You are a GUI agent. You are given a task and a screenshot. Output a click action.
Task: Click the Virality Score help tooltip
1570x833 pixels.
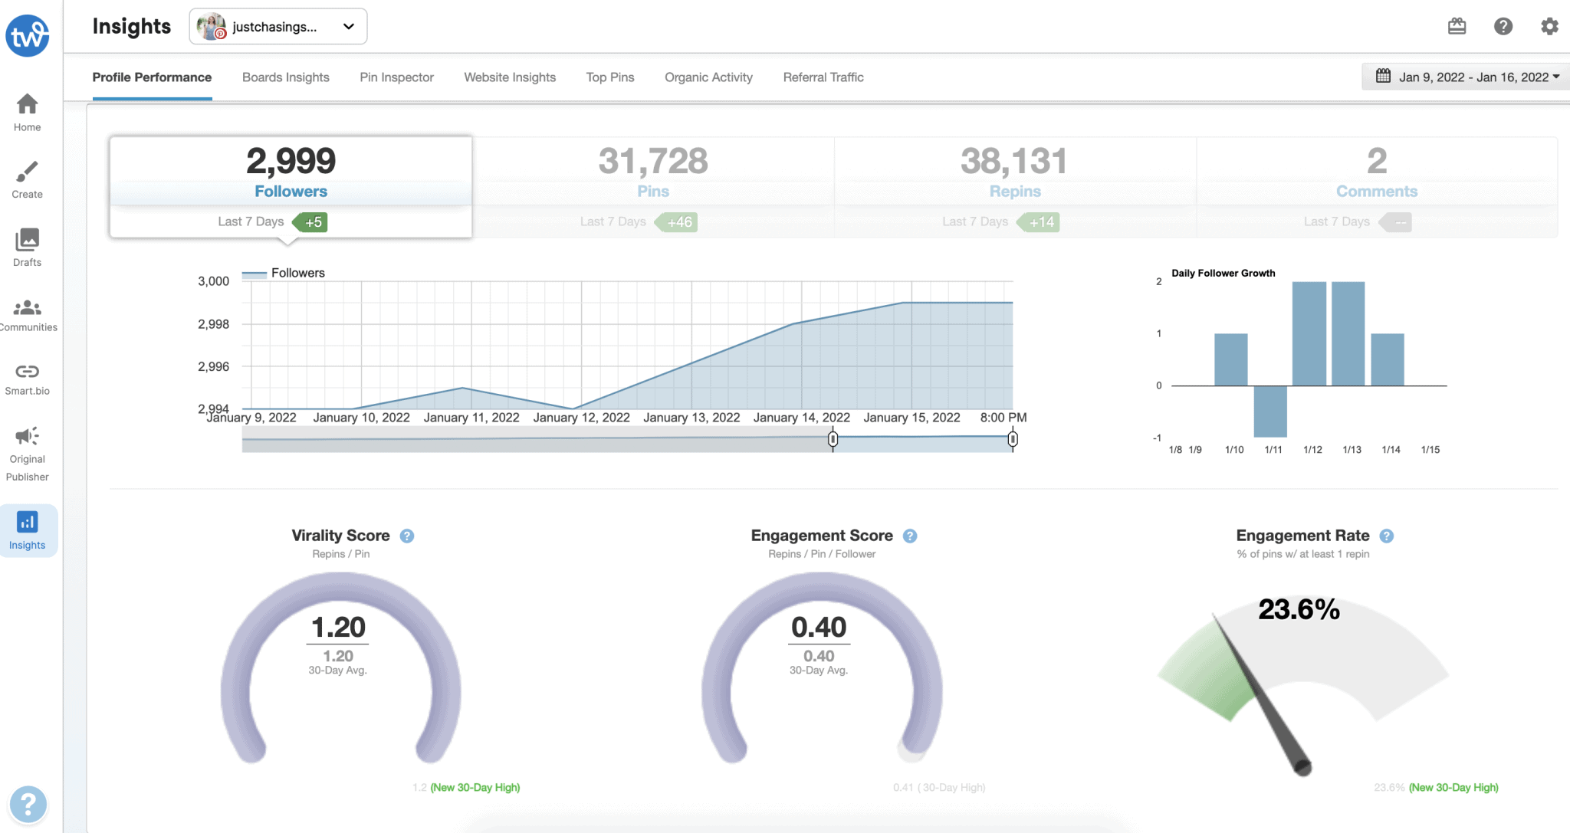coord(407,536)
